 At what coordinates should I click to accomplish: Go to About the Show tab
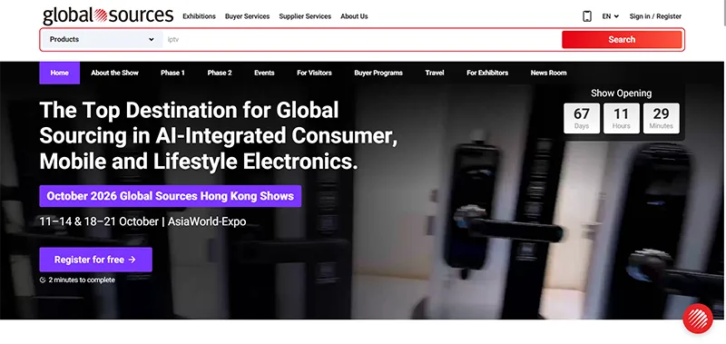click(115, 73)
